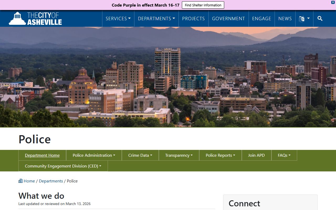Select Engage in the top navigation
The width and height of the screenshot is (336, 210).
(261, 19)
